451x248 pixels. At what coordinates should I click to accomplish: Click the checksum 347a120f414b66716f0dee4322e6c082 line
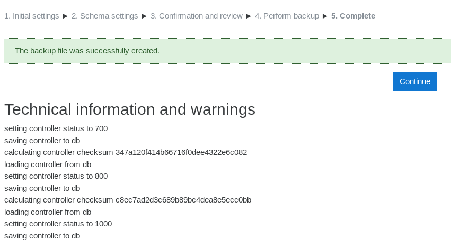[126, 152]
